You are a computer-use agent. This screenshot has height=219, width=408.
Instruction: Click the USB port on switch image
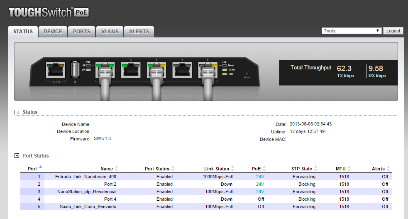coord(75,69)
